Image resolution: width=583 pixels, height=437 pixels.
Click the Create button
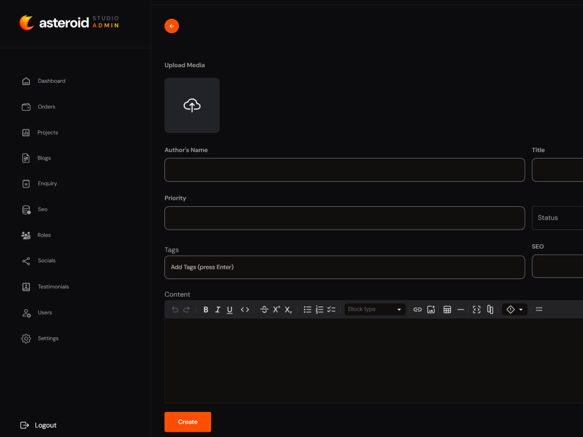click(x=188, y=422)
